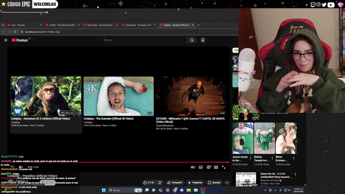Image resolution: width=345 pixels, height=194 pixels.
Task: Open the Sprite Shirley Temple short thumbnail
Action: tap(264, 138)
